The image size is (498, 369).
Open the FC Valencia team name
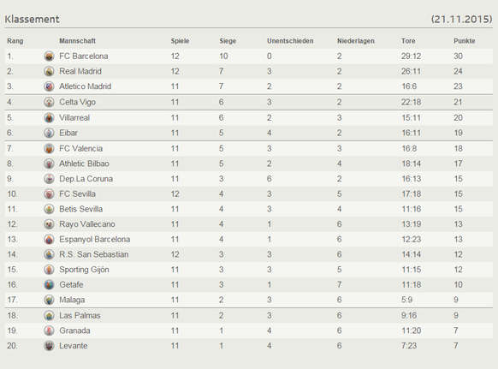(81, 148)
